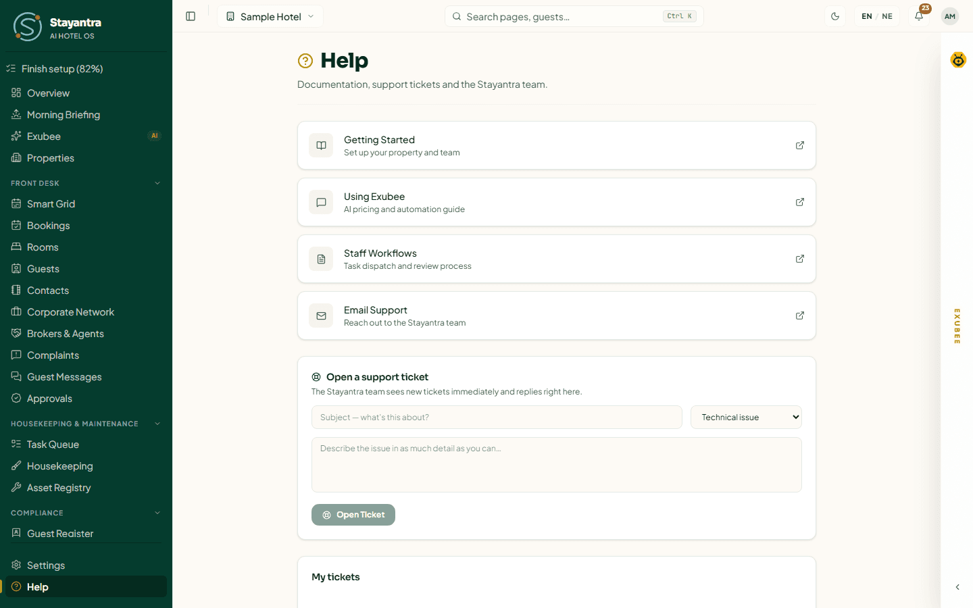Collapse the Front Desk section
Viewport: 973px width, 608px height.
coord(86,183)
